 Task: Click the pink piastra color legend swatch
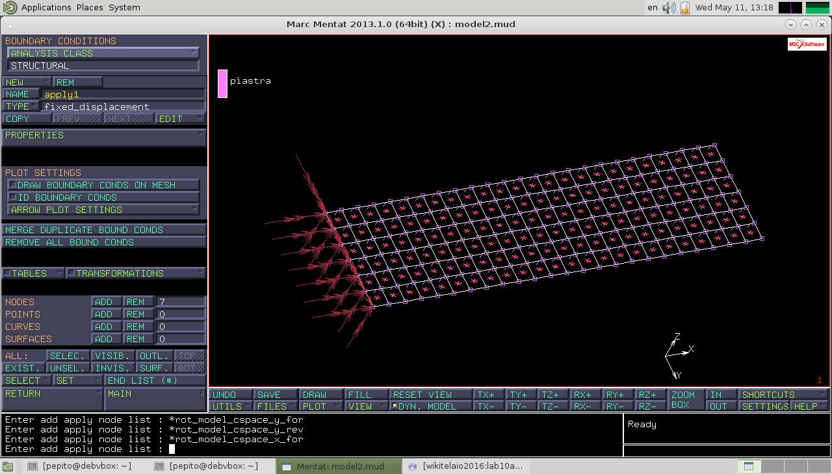tap(222, 84)
